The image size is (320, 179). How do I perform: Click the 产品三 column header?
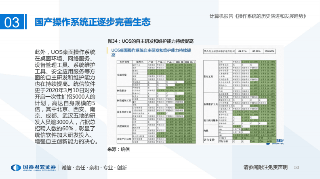click(170, 62)
